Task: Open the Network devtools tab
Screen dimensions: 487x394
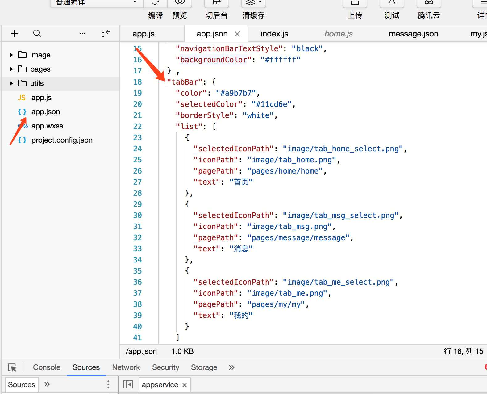Action: click(126, 367)
